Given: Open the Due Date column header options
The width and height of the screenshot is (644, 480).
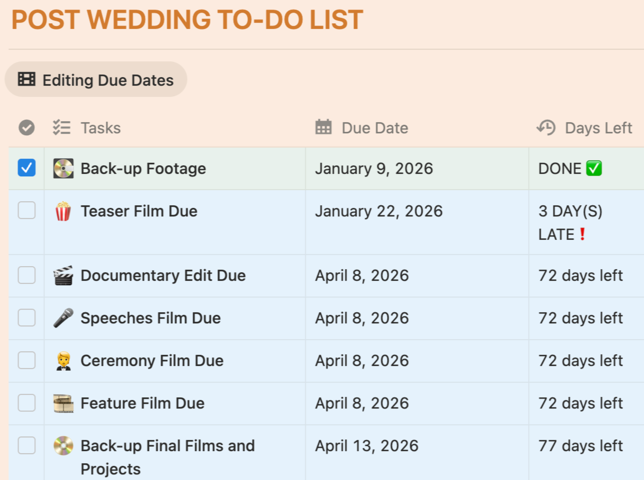Looking at the screenshot, I should [x=374, y=128].
